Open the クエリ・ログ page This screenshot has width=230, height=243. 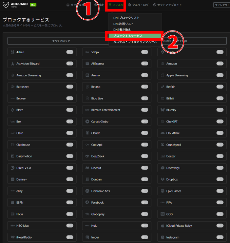[138, 5]
